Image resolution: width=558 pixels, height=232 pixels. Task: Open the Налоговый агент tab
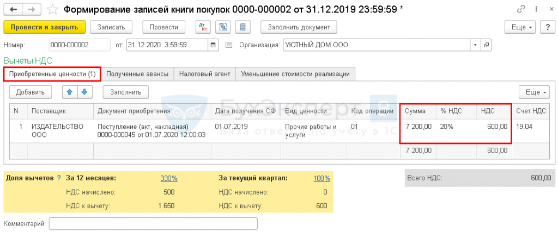pos(205,74)
